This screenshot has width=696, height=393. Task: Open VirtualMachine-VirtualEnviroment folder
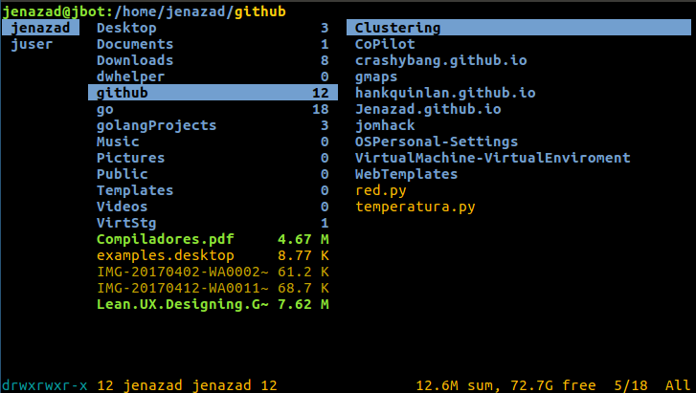[x=493, y=158]
